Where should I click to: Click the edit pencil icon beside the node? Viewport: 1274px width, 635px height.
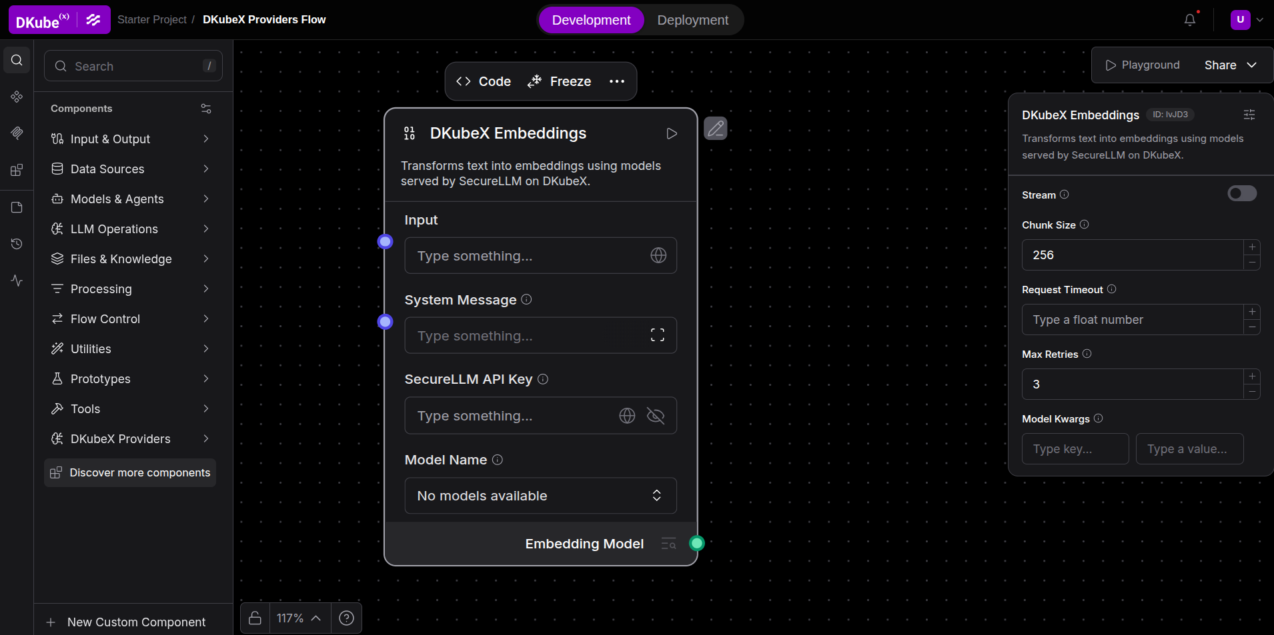pyautogui.click(x=716, y=128)
